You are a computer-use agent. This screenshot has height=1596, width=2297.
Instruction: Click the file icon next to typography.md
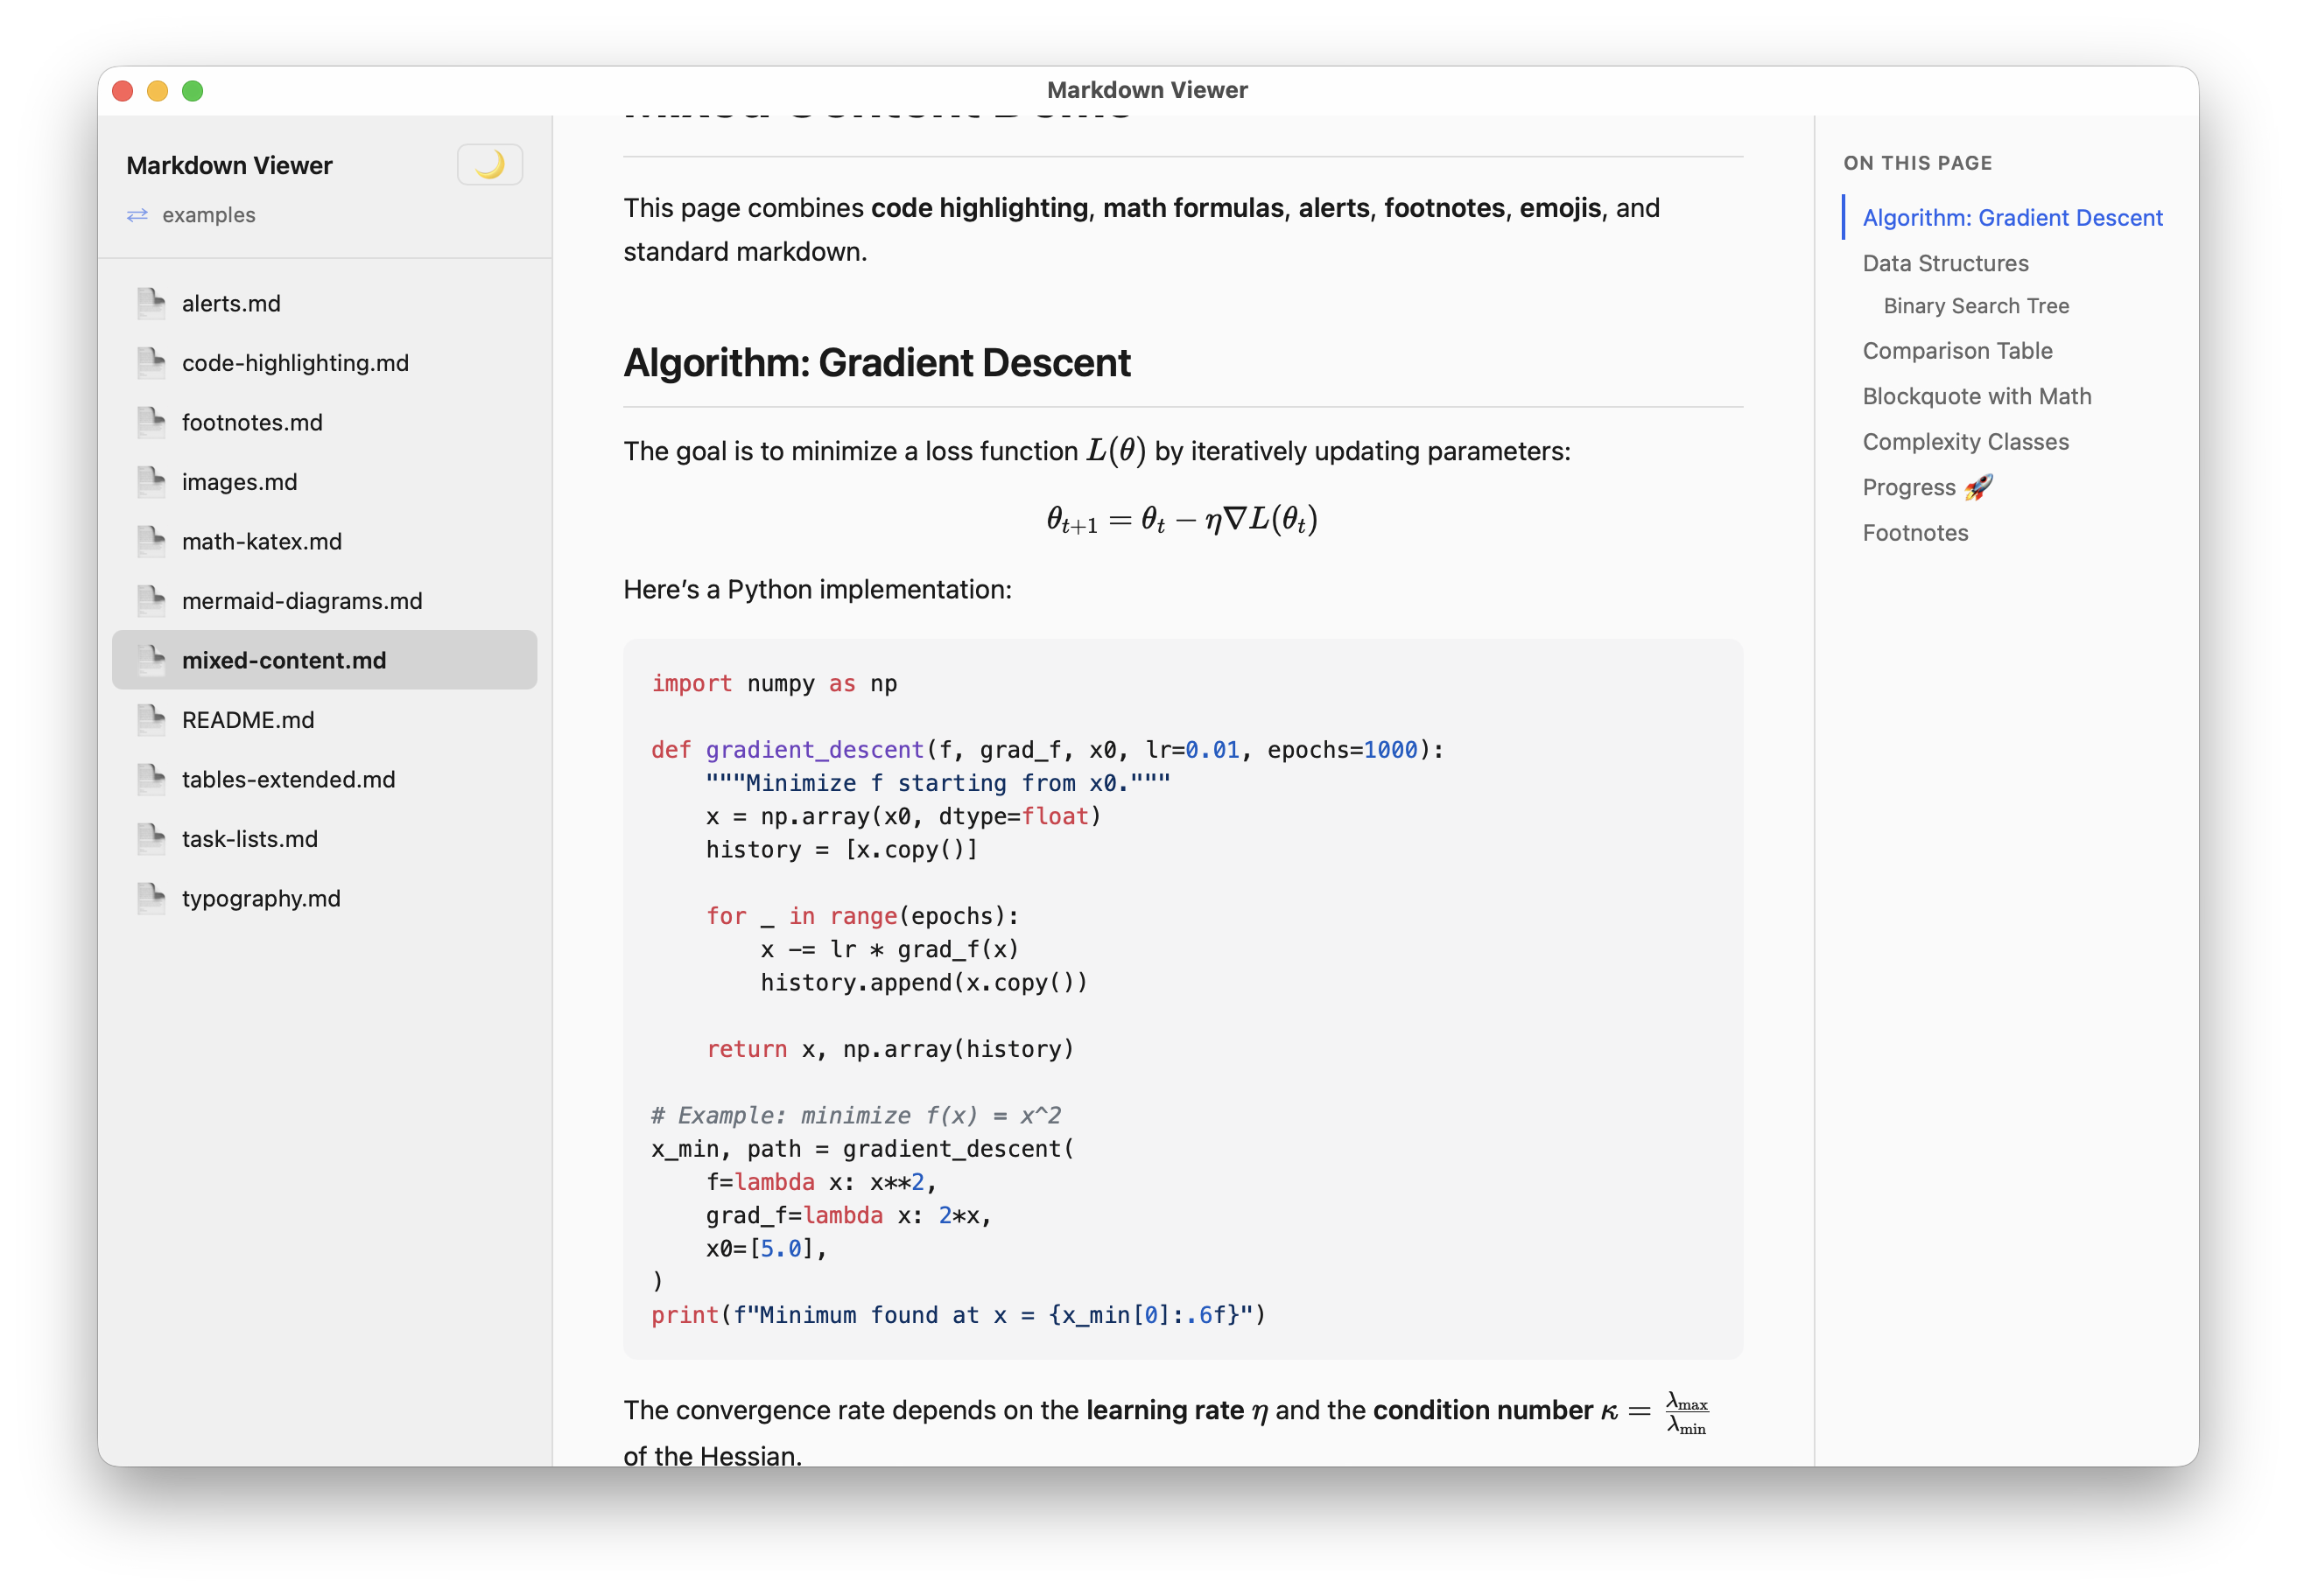151,898
